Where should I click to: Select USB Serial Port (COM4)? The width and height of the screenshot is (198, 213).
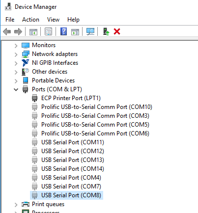coord(71,178)
